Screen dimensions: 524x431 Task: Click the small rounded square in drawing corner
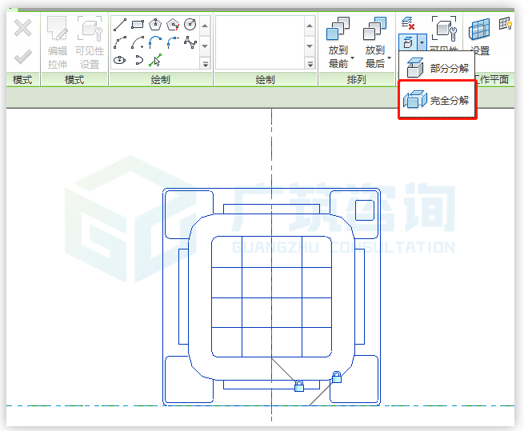coord(365,210)
